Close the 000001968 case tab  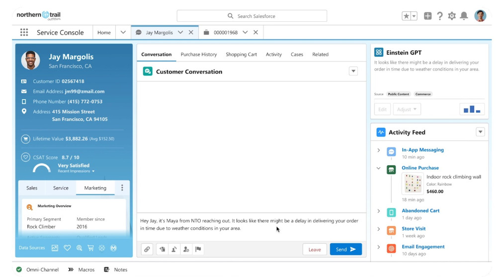pos(255,32)
